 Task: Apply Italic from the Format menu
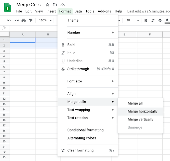click(x=88, y=53)
